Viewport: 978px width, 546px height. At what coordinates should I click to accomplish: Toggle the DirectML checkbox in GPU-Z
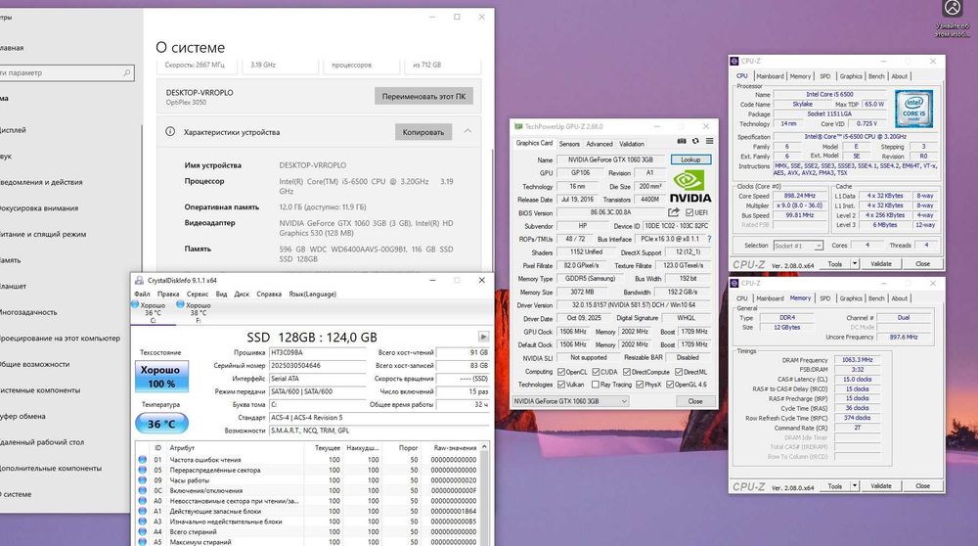click(679, 372)
